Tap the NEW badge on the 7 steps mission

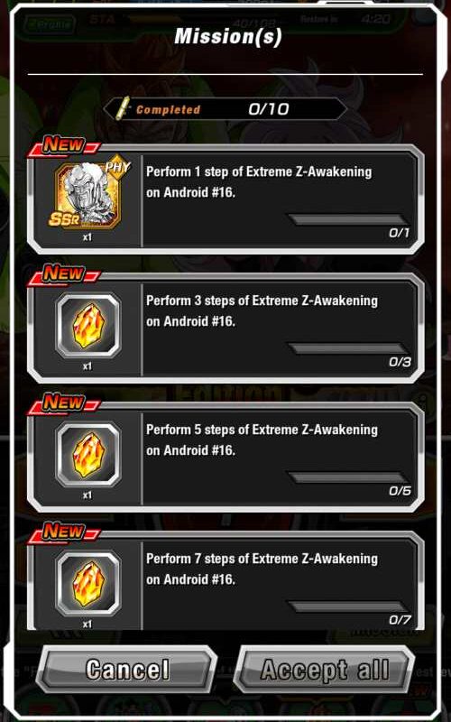tap(63, 533)
